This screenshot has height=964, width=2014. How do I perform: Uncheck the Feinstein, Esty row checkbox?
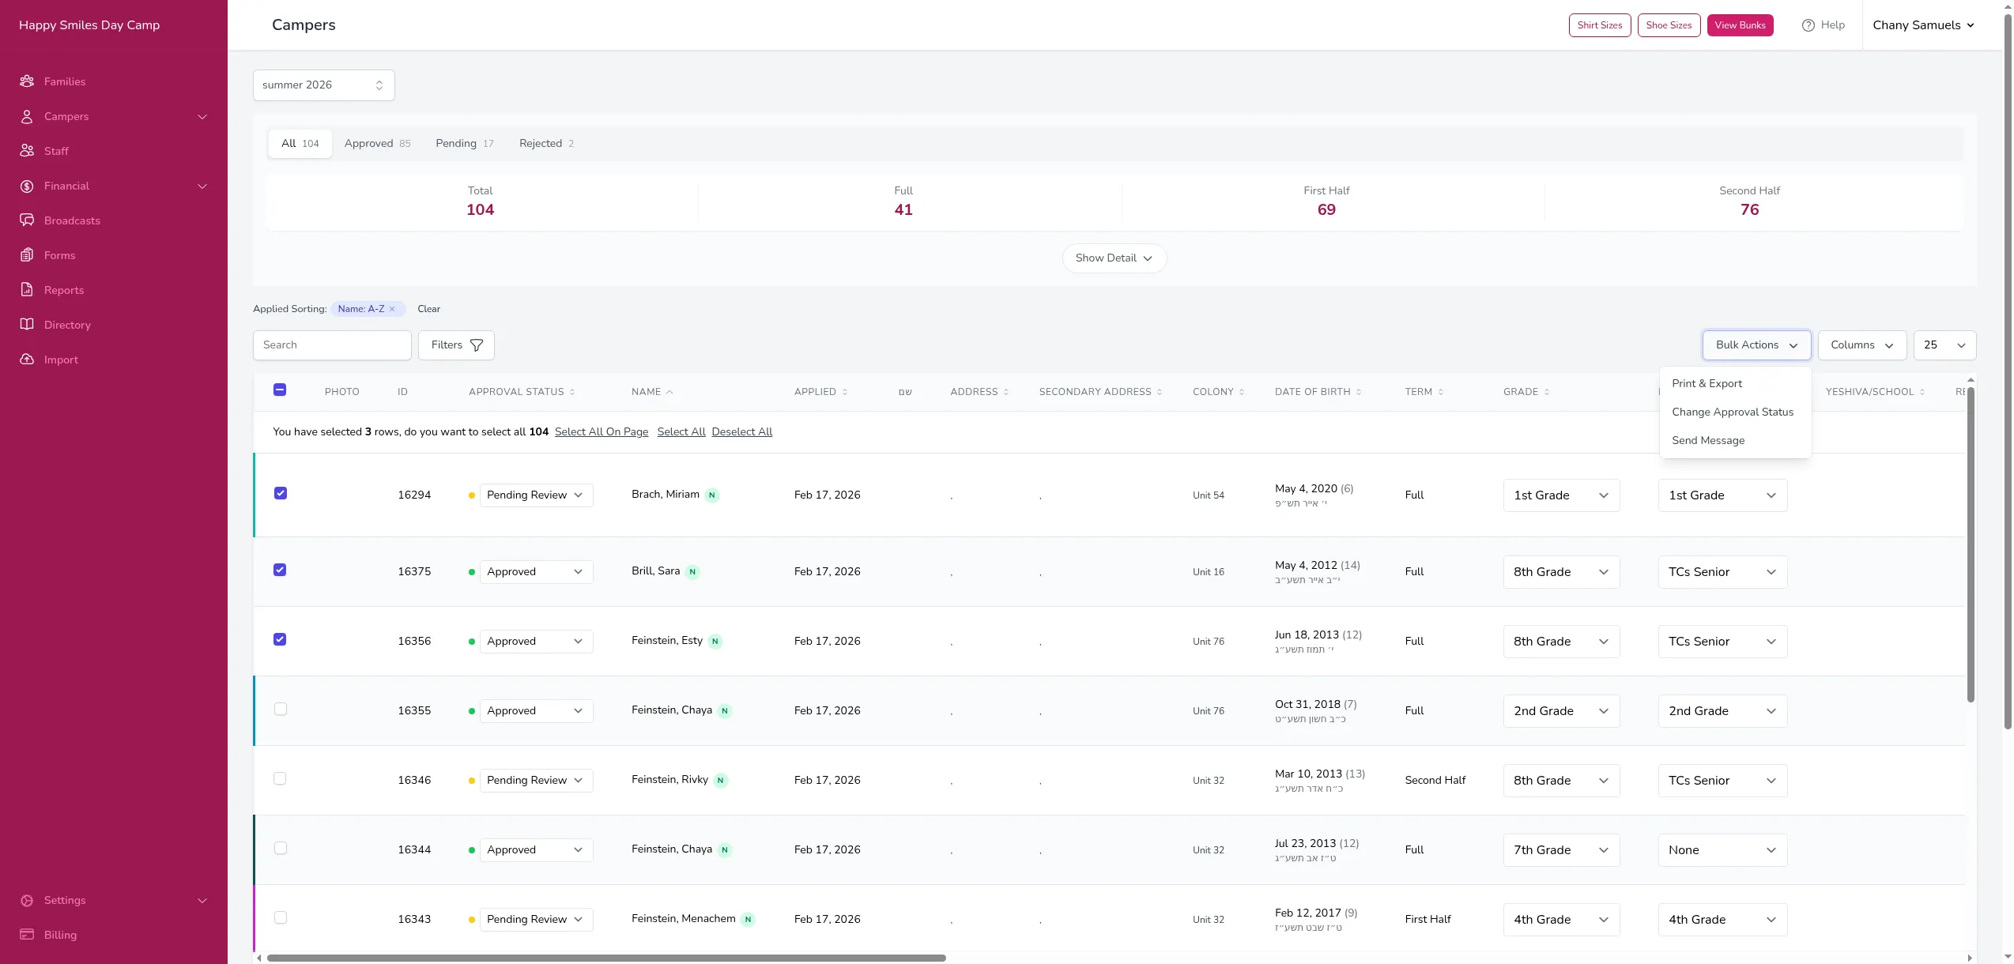tap(280, 639)
